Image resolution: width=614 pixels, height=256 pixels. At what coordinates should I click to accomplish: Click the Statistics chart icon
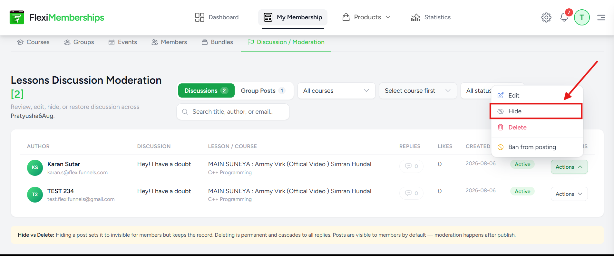[x=415, y=17]
